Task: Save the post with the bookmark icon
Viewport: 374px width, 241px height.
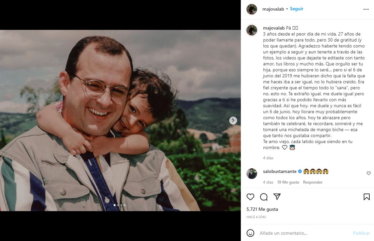Action: (x=366, y=197)
